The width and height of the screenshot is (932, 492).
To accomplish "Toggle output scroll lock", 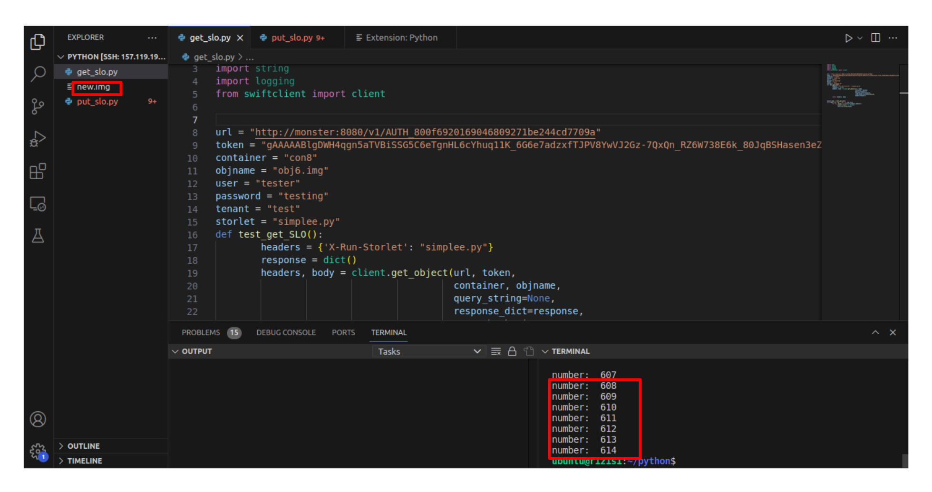I will [512, 351].
